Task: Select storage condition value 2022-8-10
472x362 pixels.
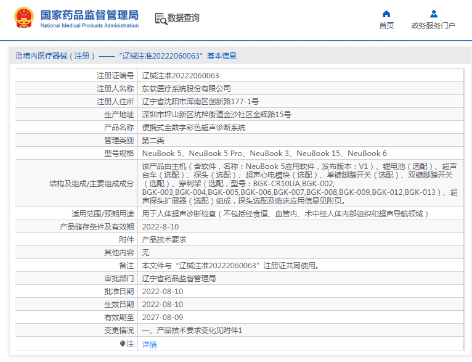Action: tap(160, 227)
